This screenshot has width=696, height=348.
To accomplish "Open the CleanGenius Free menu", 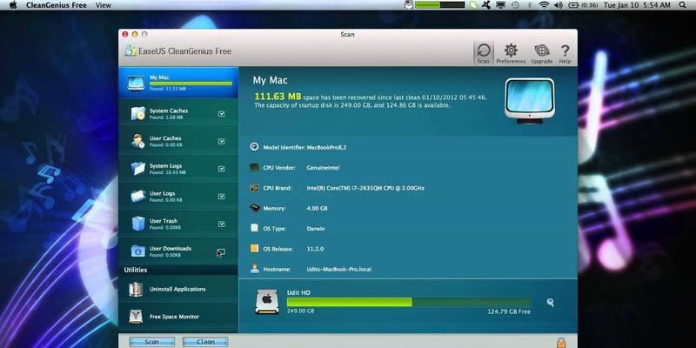I will [x=57, y=5].
